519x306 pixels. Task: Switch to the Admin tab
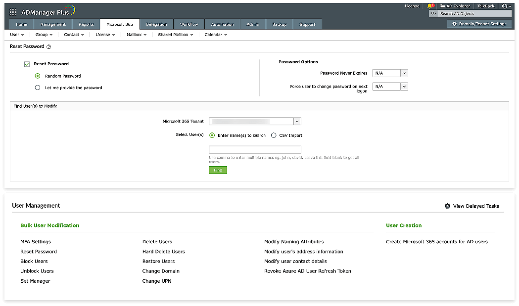pos(253,24)
